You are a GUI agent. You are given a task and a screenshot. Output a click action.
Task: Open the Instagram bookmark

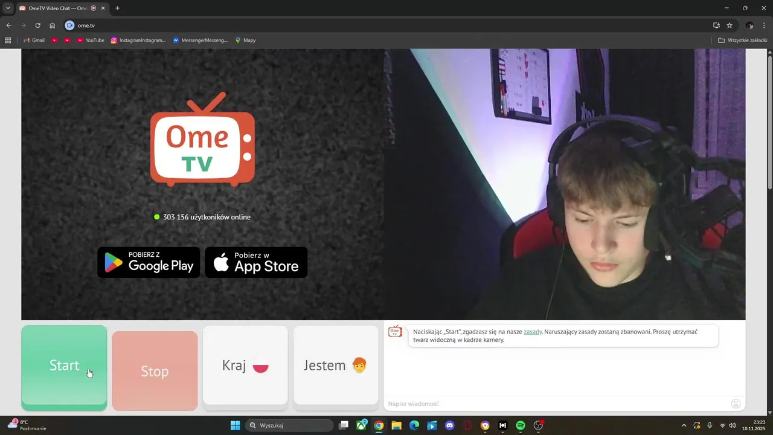point(138,40)
